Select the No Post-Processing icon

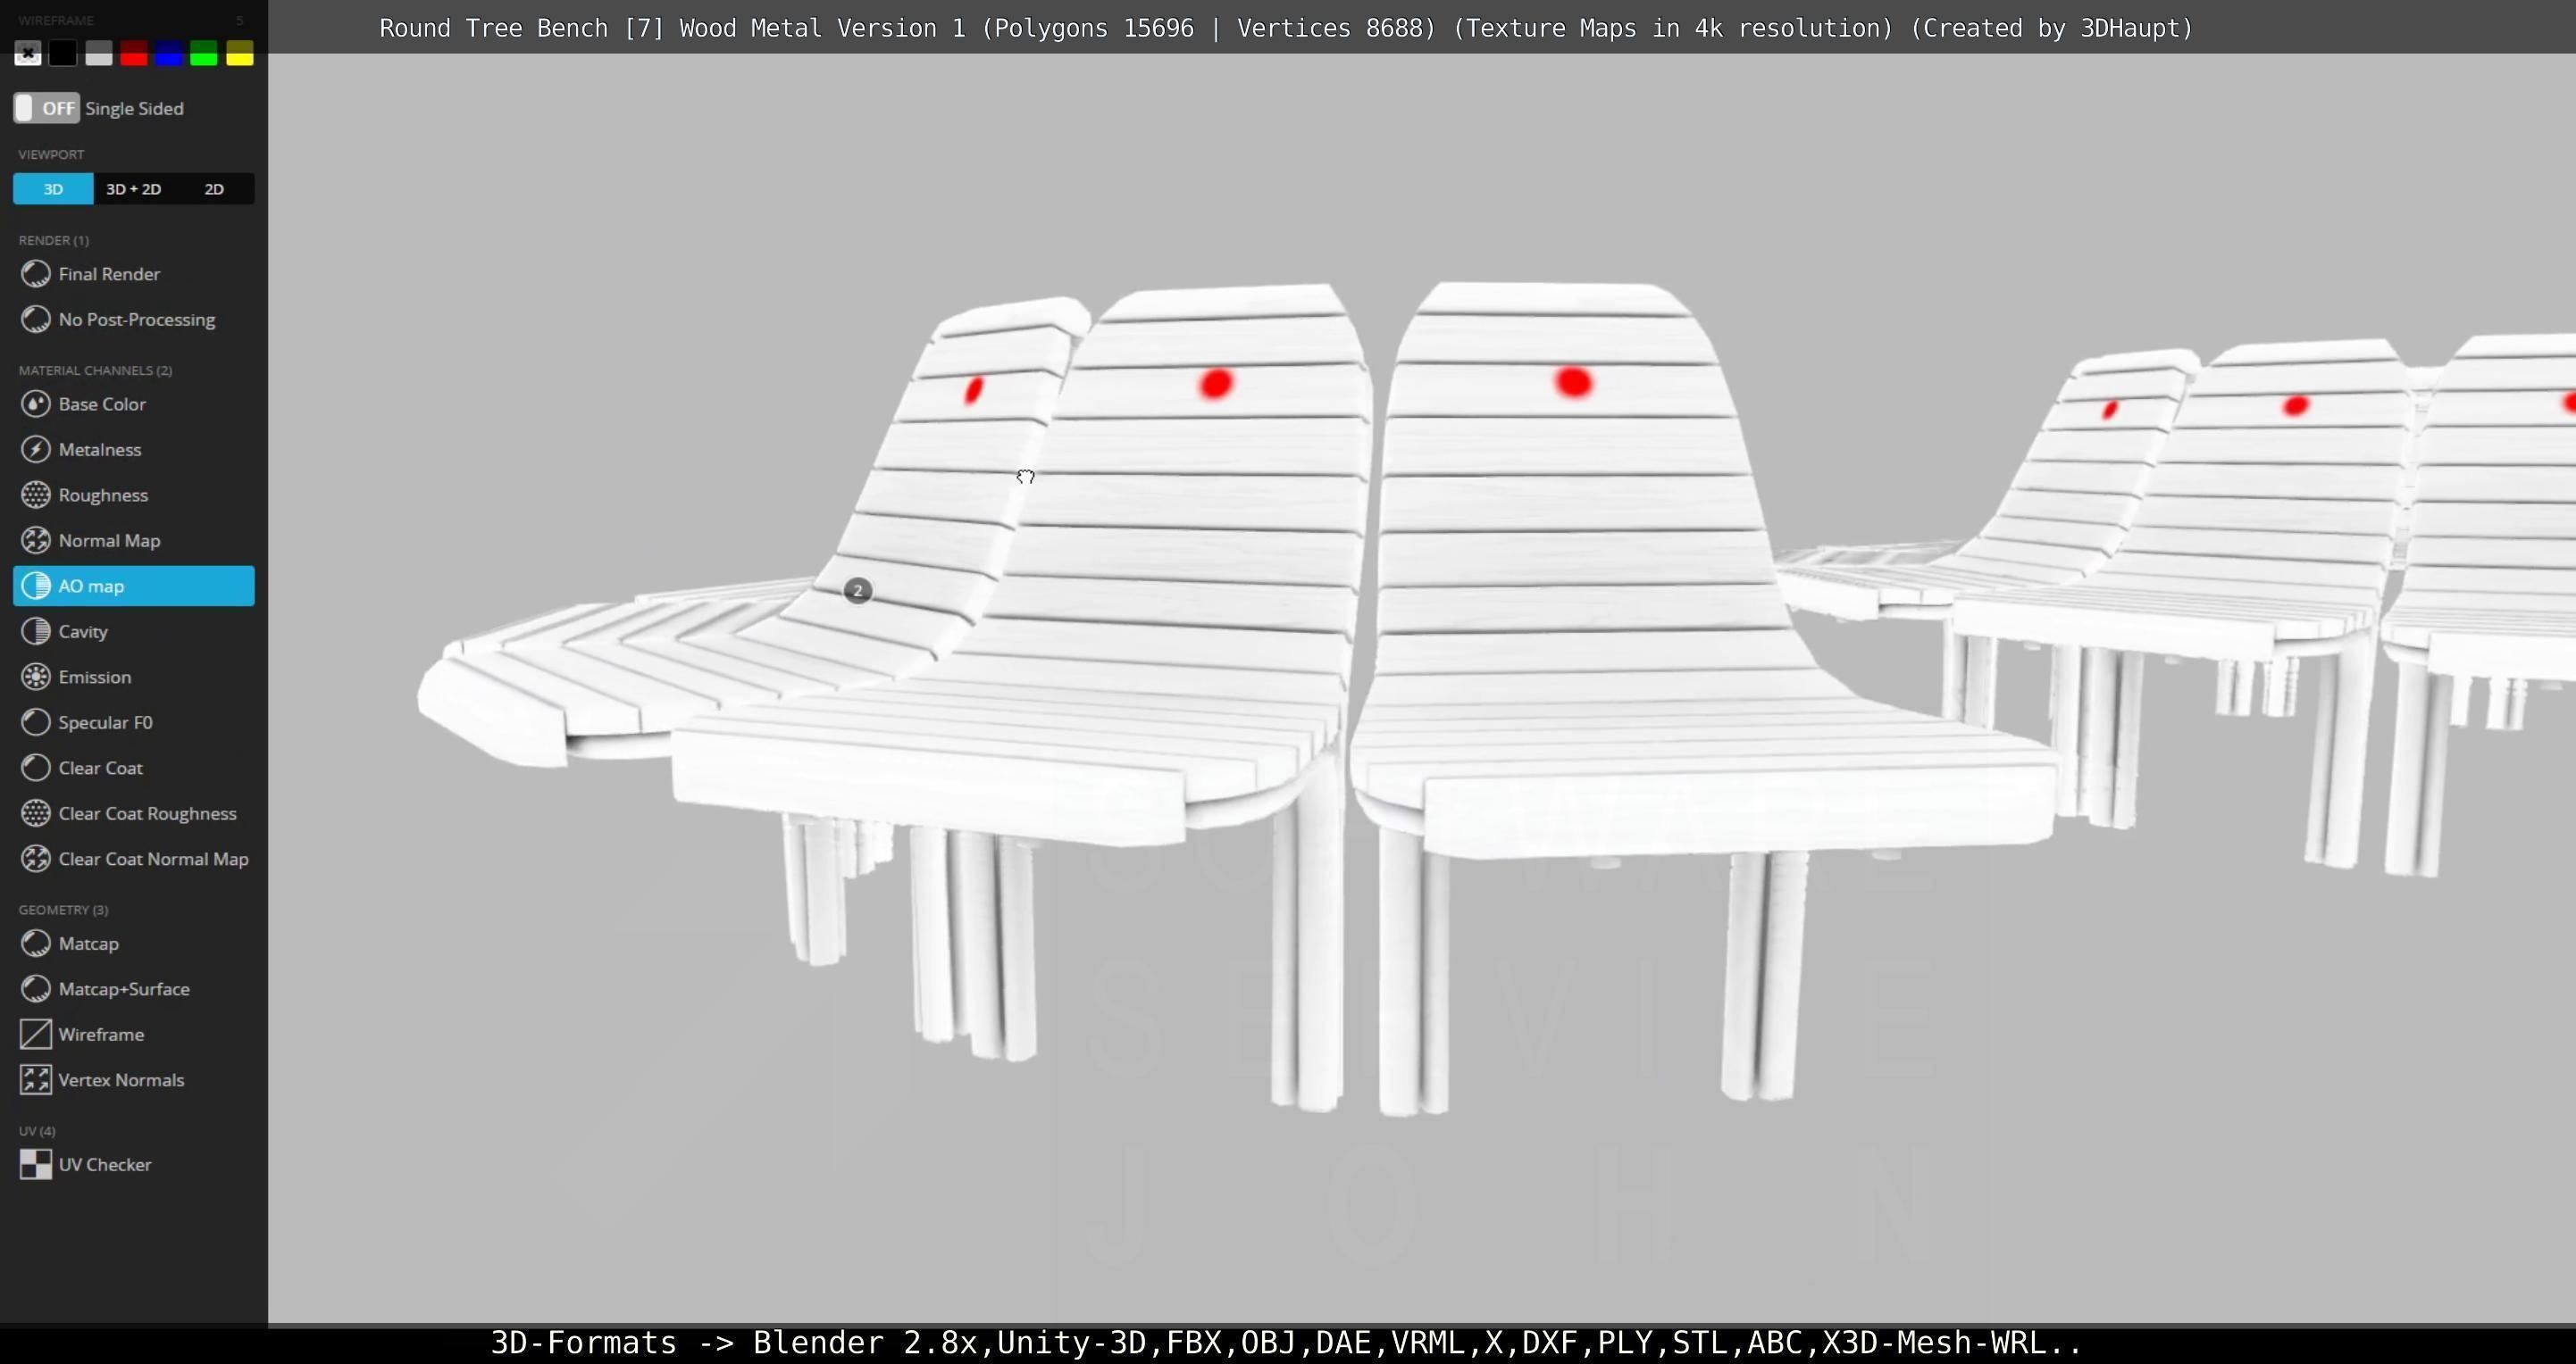(x=36, y=320)
